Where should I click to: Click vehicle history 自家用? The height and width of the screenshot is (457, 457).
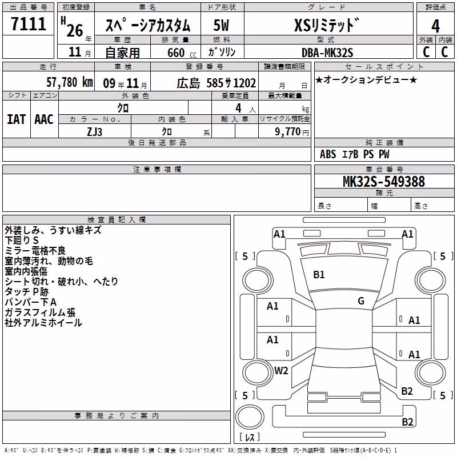tap(122, 53)
